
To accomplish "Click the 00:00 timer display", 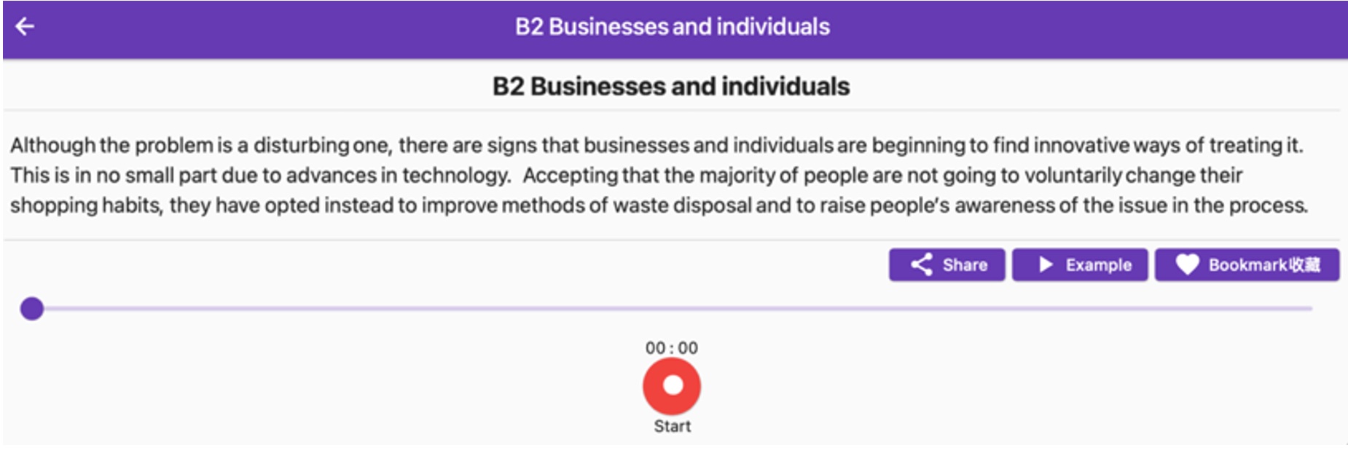I will (672, 348).
